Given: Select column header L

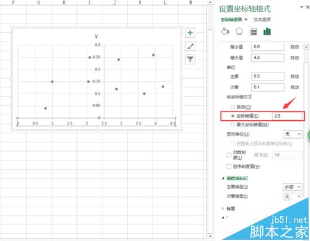Looking at the screenshot, I should pyautogui.click(x=165, y=2).
